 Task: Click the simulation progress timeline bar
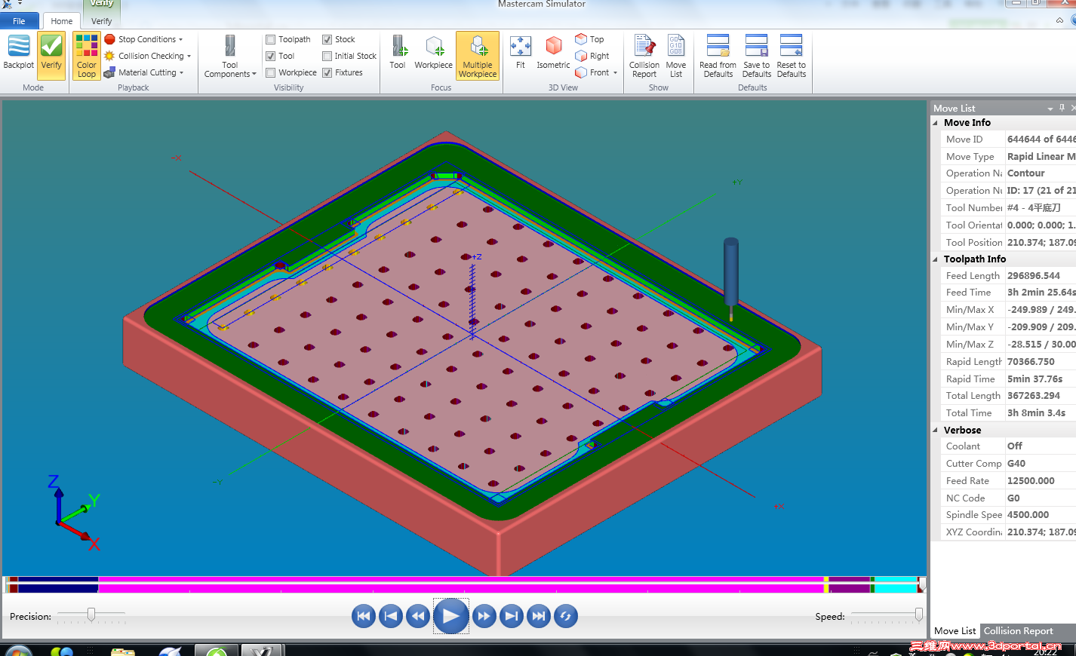[465, 584]
